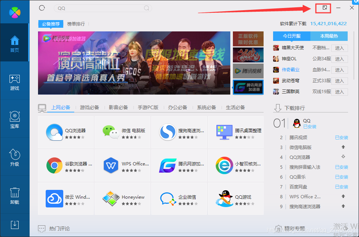Image resolution: width=359 pixels, height=237 pixels.
Task: Click the 微信 电脑版 WeChat icon
Action: [111, 132]
